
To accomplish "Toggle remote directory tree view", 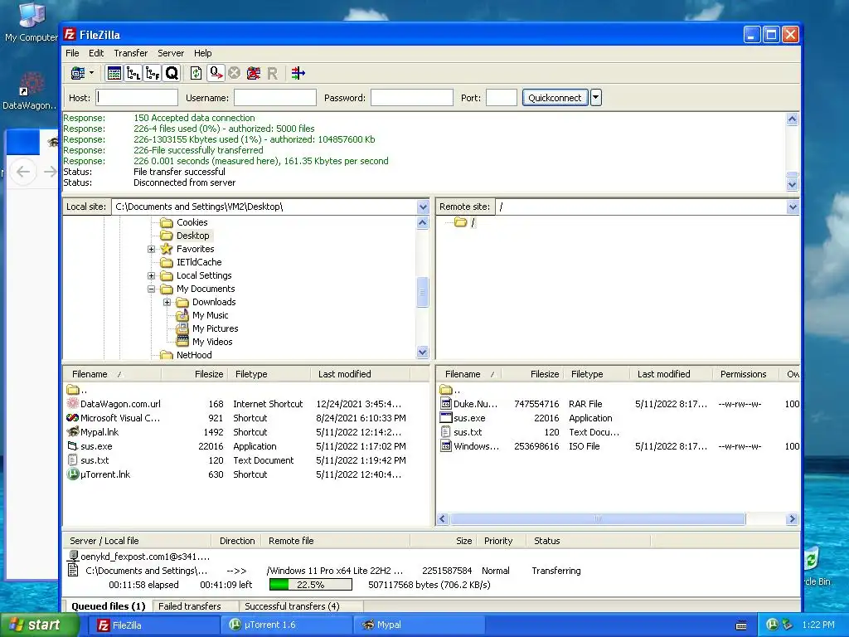I will click(x=153, y=73).
